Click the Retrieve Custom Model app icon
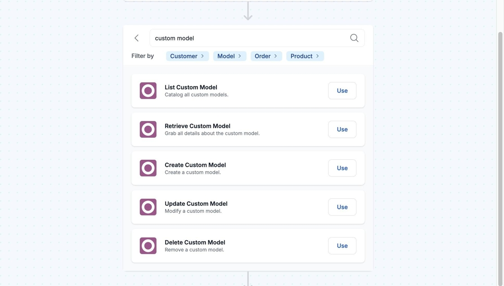504x286 pixels. point(148,129)
